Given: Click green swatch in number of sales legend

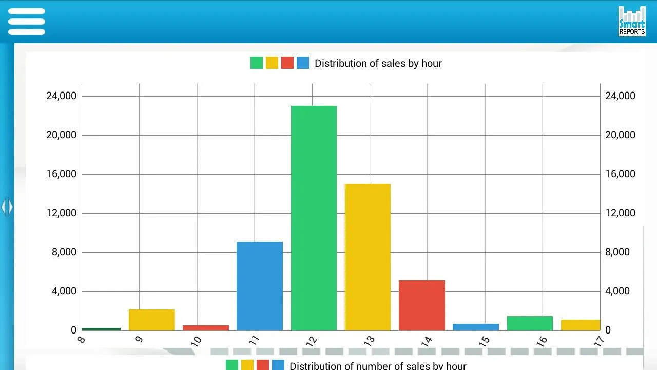Looking at the screenshot, I should click(232, 365).
